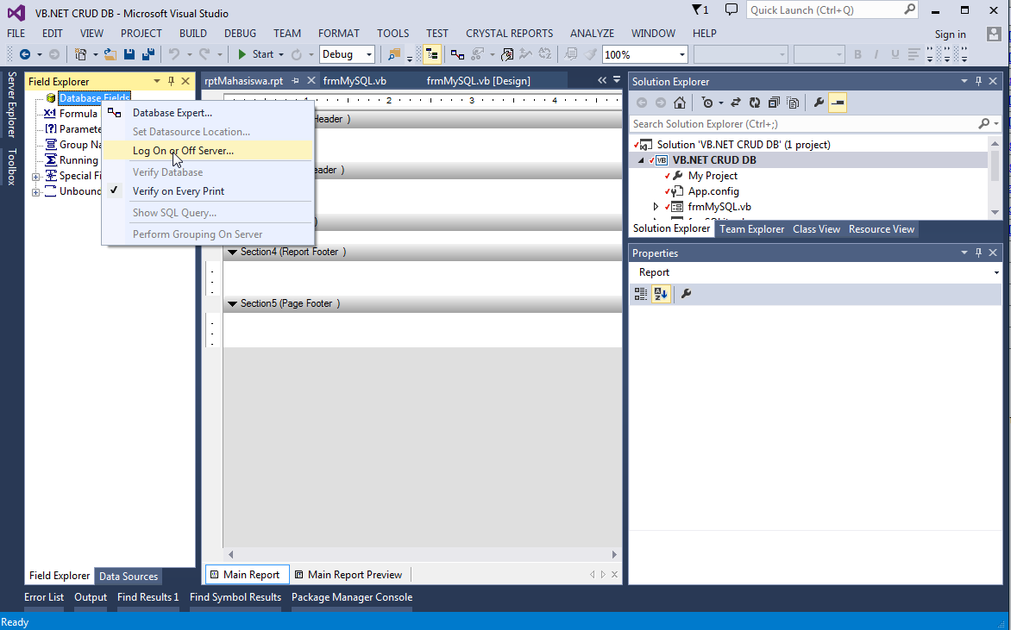Open the Debug configuration dropdown
Viewport: 1011px width, 630px height.
click(369, 55)
